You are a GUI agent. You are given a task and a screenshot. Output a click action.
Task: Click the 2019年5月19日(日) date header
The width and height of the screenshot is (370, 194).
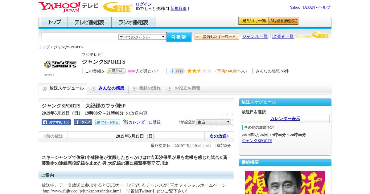pos(136,136)
